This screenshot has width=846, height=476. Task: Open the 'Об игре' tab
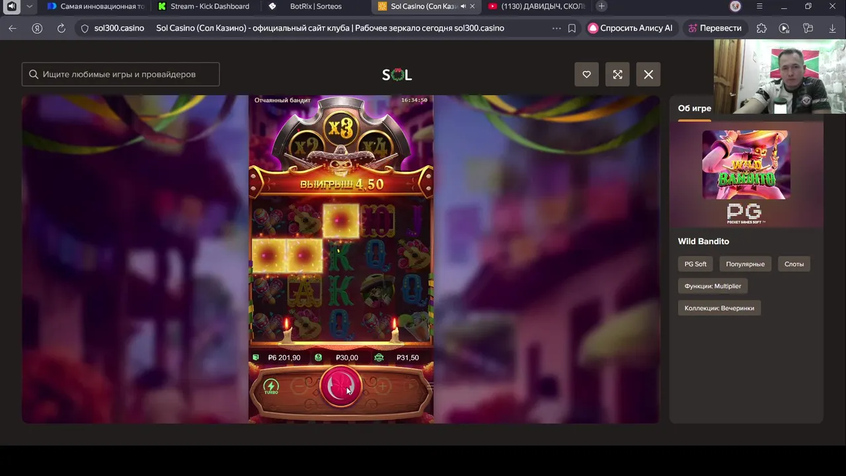(694, 108)
